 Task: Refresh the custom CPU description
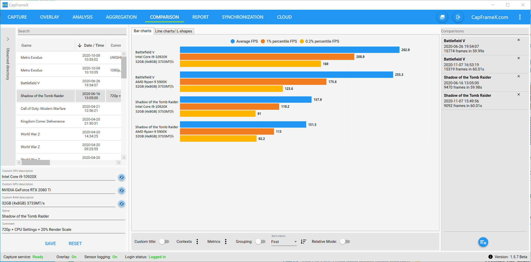point(122,177)
